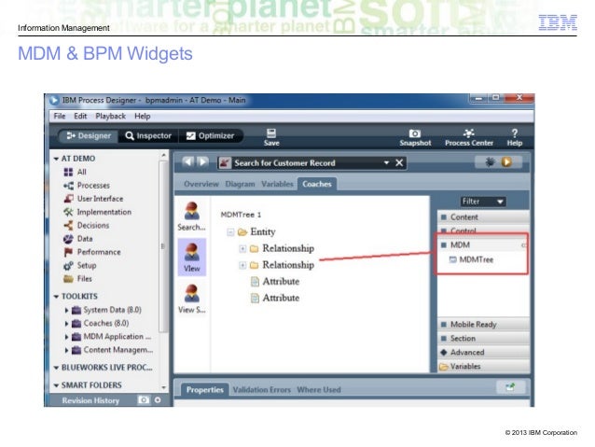Expand System Data (8.0) toolkit

point(66,310)
